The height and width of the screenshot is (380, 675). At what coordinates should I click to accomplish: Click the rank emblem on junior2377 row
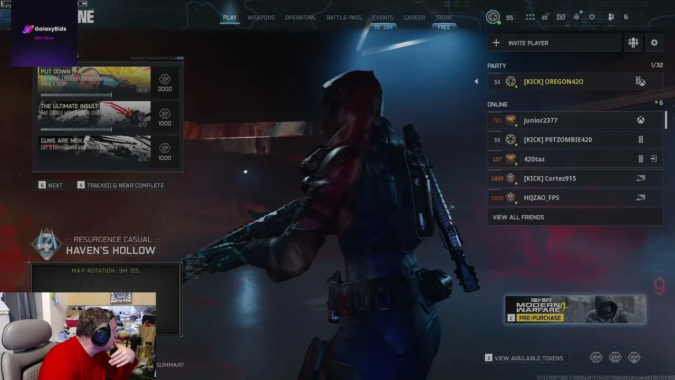pyautogui.click(x=510, y=120)
